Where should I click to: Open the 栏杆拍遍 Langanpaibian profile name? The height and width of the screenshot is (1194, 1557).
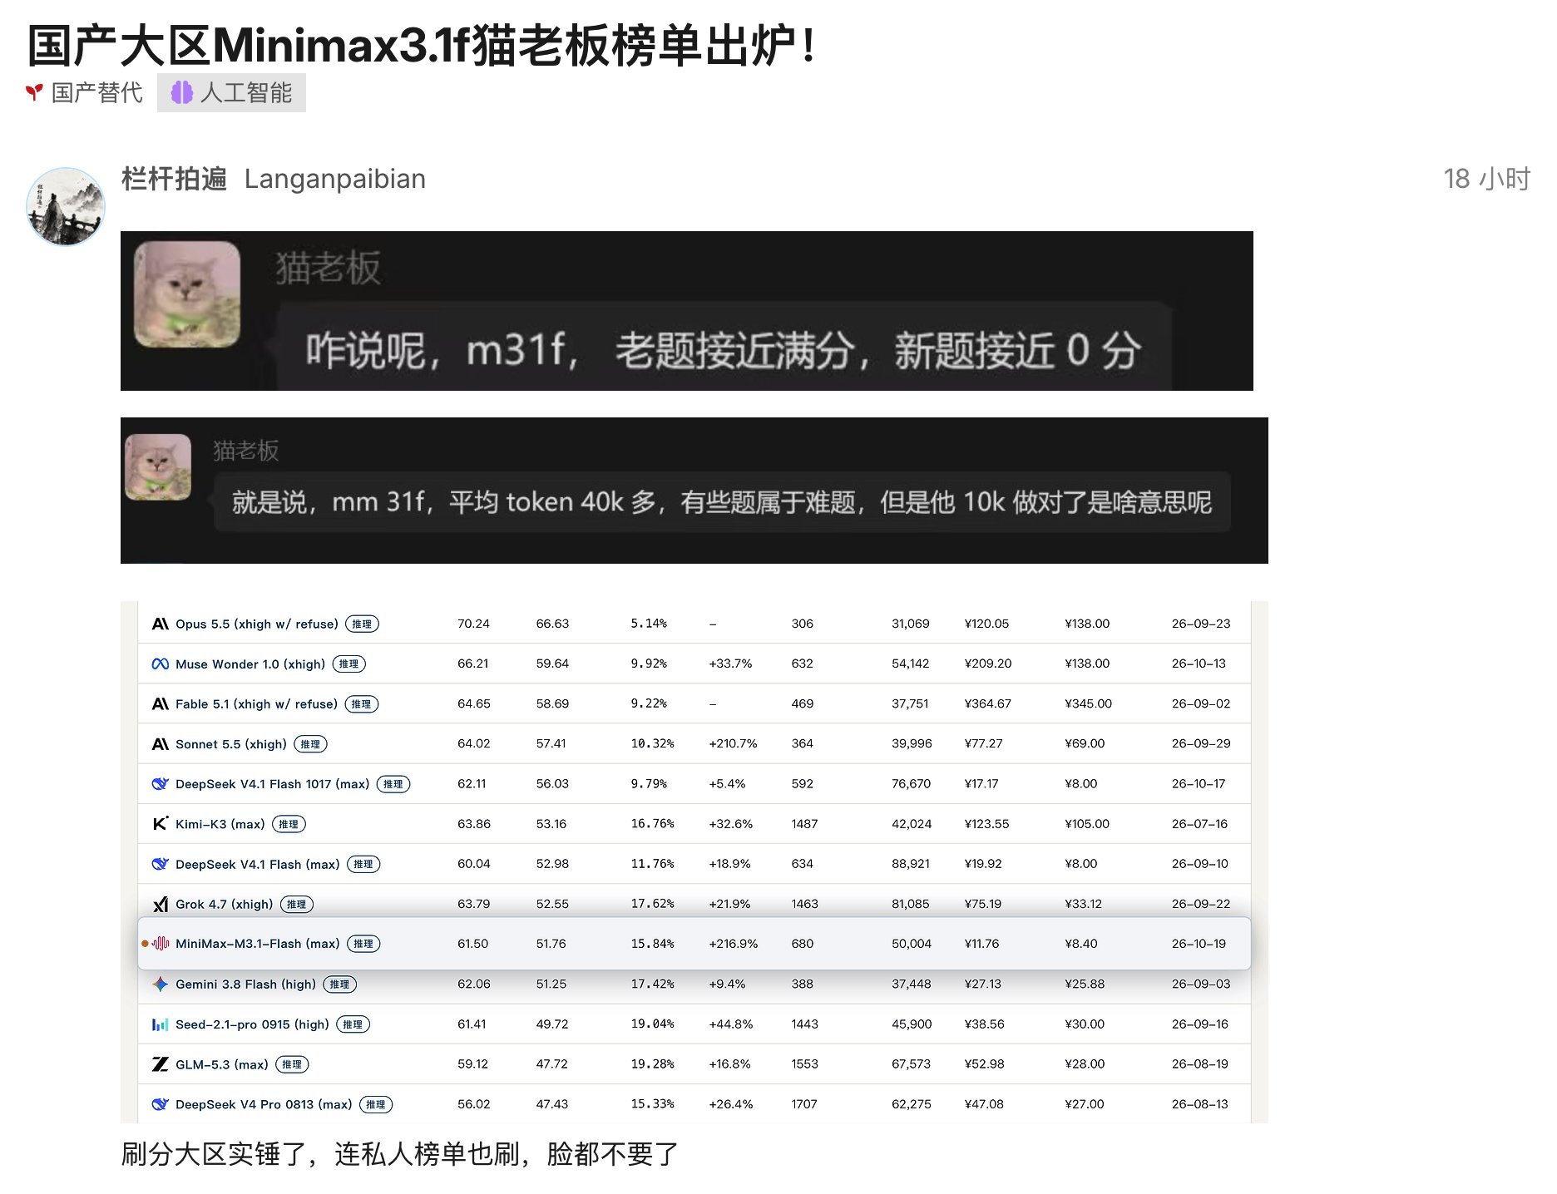(274, 179)
